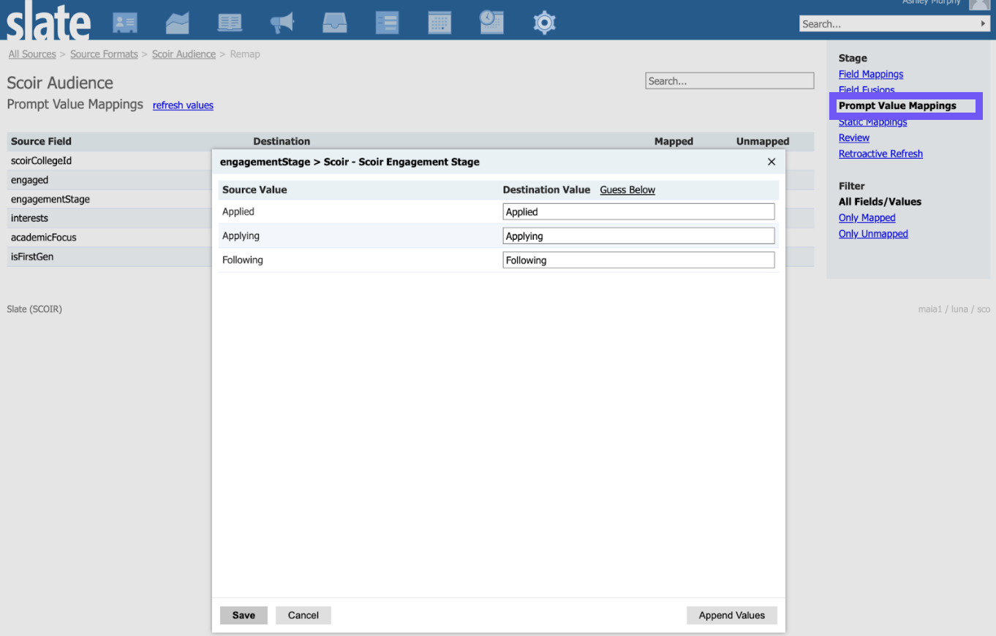
Task: Select the All Fields/Values filter
Action: tap(880, 202)
